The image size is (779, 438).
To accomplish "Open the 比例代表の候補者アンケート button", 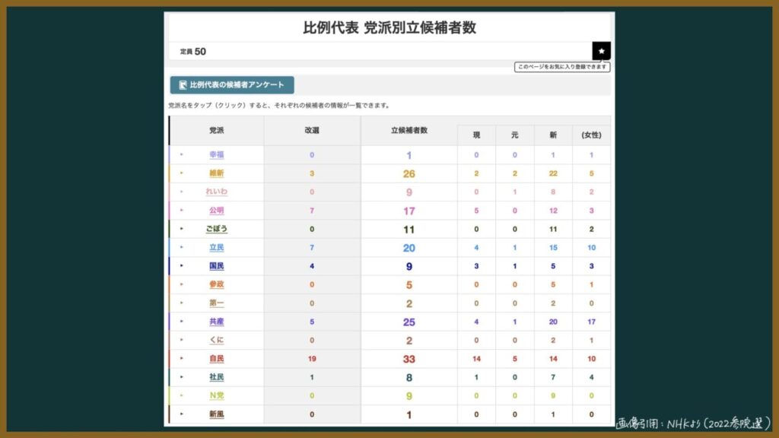I will (x=232, y=85).
